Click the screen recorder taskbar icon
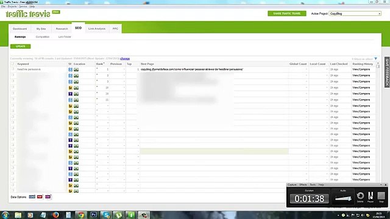The image size is (390, 219). click(x=144, y=215)
